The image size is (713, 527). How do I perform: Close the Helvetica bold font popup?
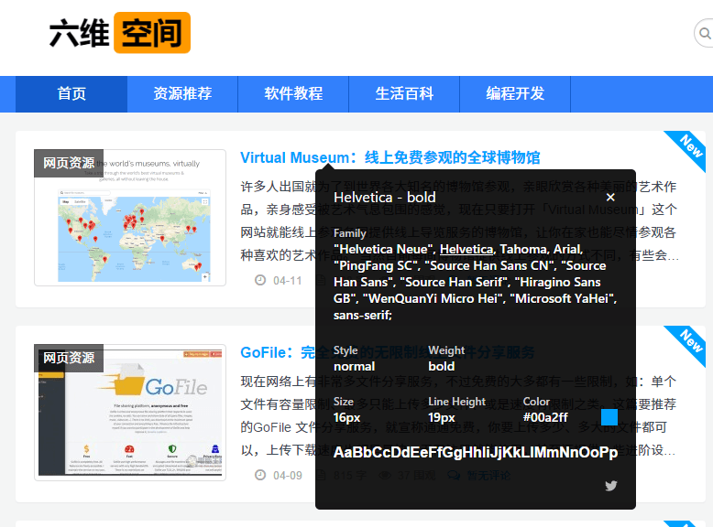(x=610, y=198)
